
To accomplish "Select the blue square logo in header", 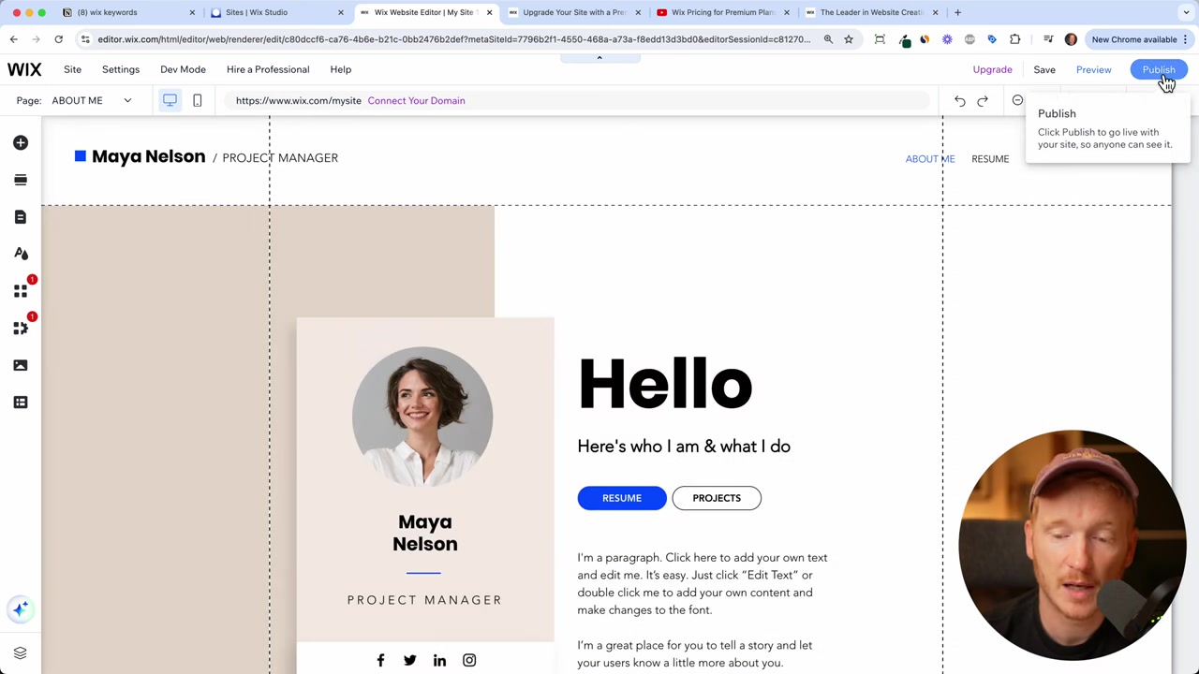I will click(81, 156).
